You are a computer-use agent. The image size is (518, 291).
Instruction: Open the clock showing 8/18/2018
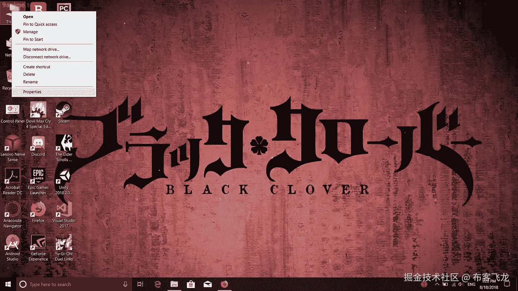coord(489,284)
